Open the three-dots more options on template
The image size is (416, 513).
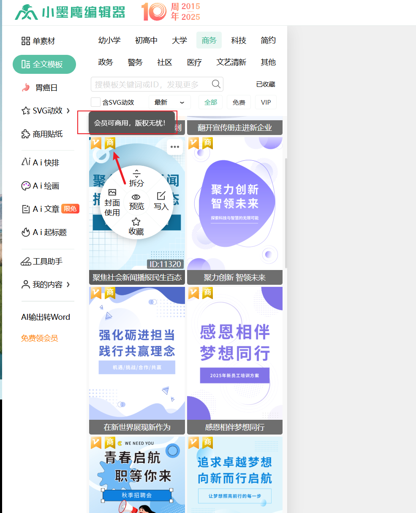point(175,147)
